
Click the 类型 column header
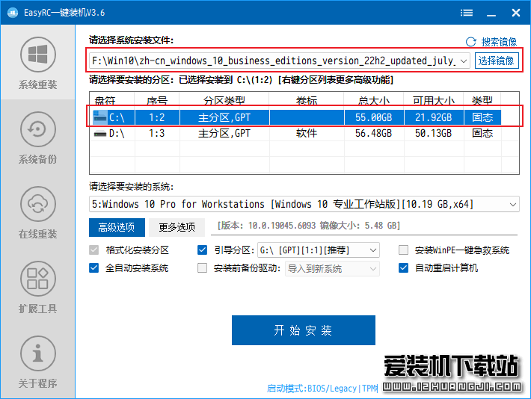(x=482, y=101)
